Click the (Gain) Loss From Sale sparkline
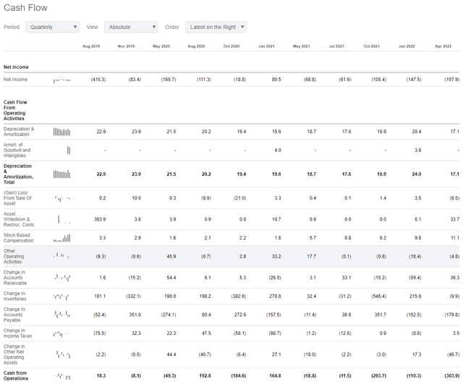Image resolution: width=463 pixels, height=382 pixels. [x=61, y=198]
